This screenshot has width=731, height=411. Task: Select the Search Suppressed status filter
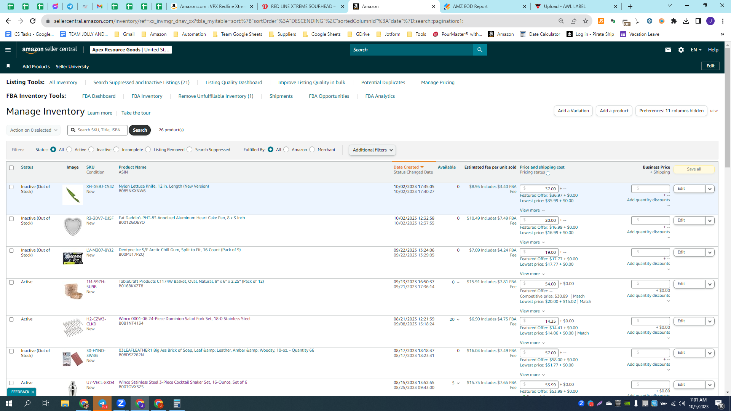[190, 150]
